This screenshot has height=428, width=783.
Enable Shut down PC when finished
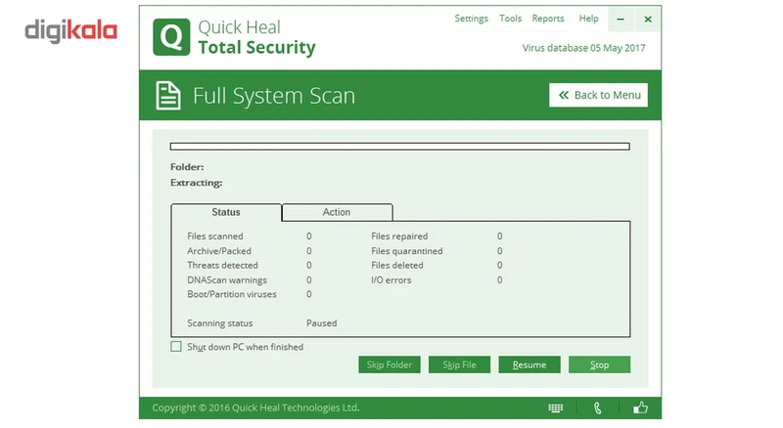pos(176,347)
